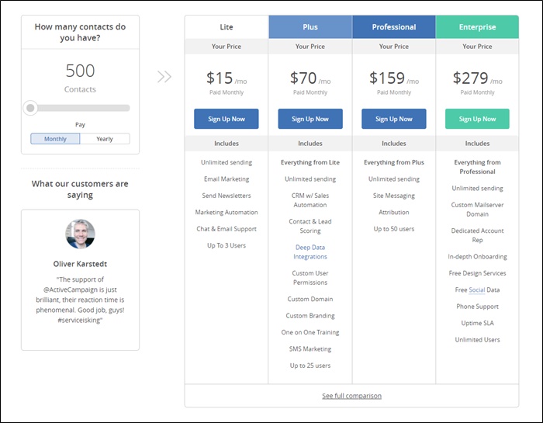Click the Send Newsletters feature

pos(227,196)
